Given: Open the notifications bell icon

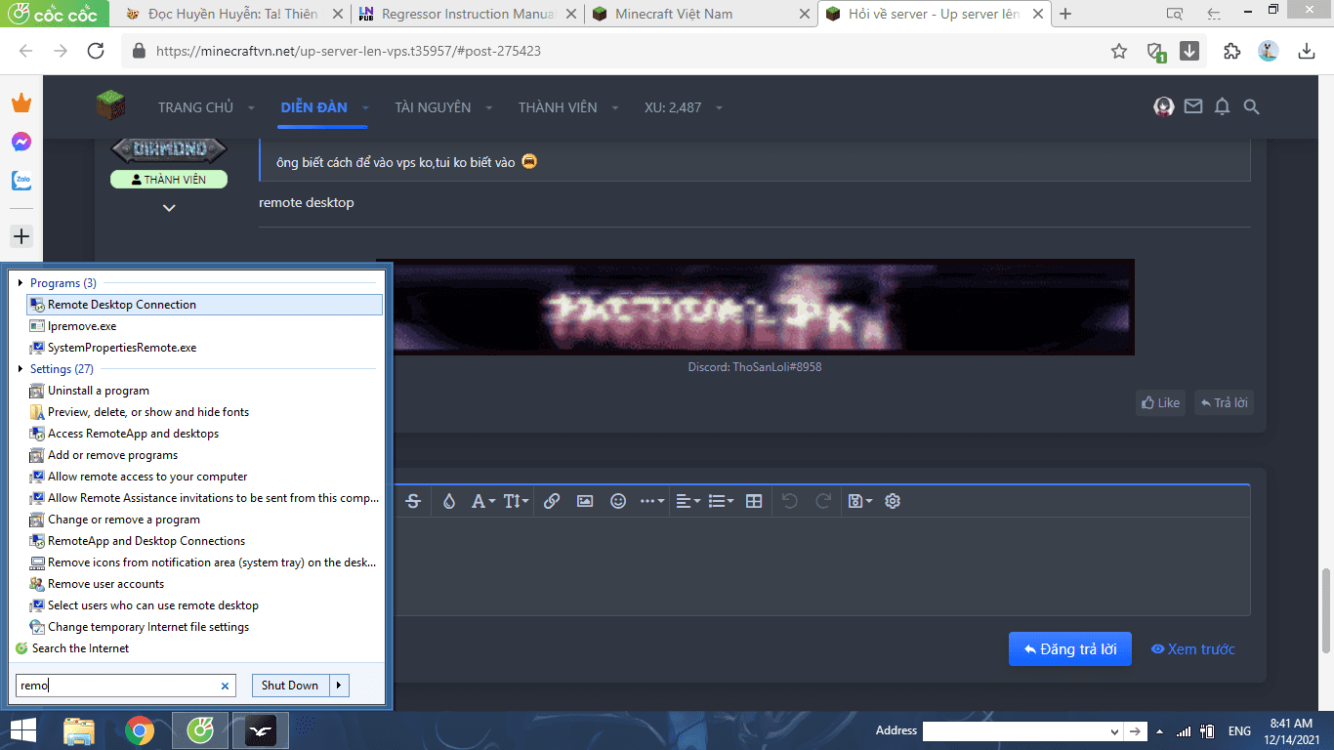Looking at the screenshot, I should [1222, 107].
